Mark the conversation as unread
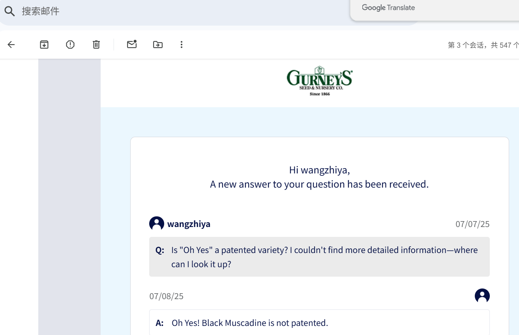The width and height of the screenshot is (519, 335). click(132, 44)
